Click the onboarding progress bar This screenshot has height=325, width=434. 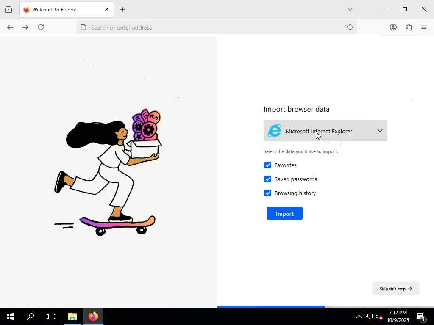325,307
